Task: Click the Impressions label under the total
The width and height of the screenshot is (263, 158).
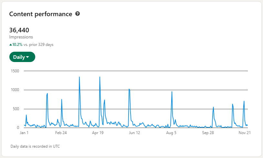Action: [x=21, y=37]
